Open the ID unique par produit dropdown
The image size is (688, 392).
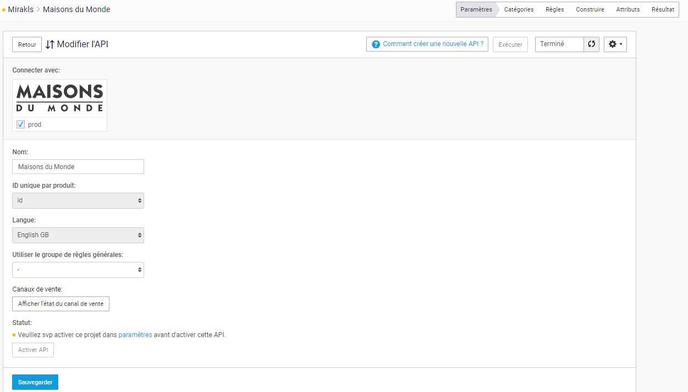pyautogui.click(x=78, y=200)
